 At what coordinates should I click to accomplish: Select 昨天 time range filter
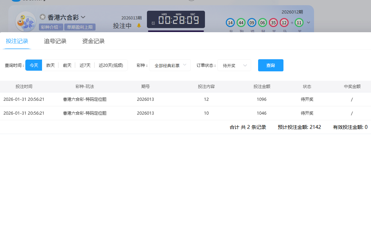click(x=50, y=65)
